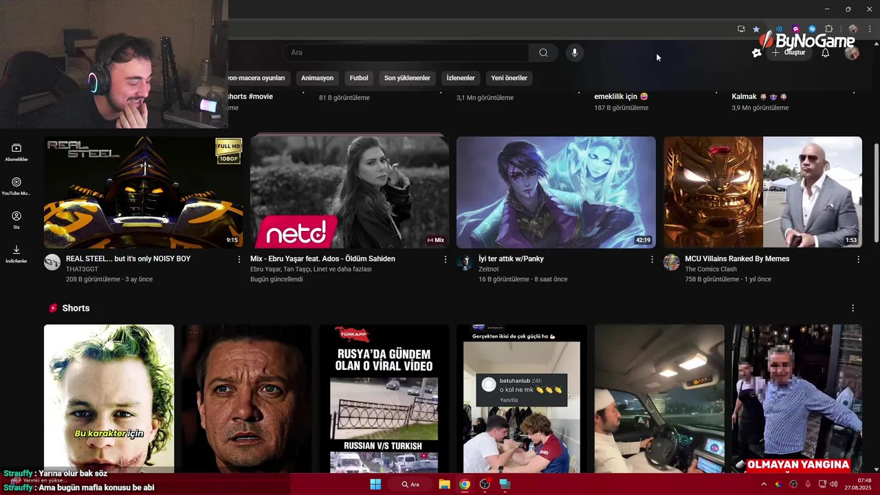Open the Chrome three-dot menu

pyautogui.click(x=870, y=29)
